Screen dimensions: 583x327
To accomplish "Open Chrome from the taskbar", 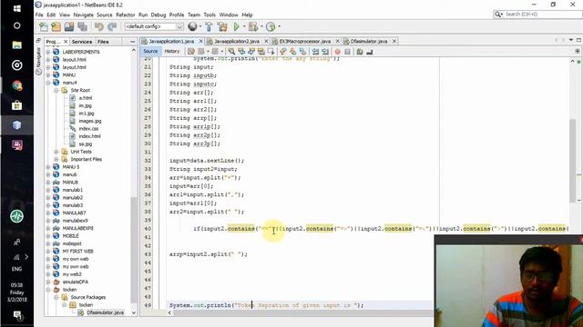I will 16,85.
